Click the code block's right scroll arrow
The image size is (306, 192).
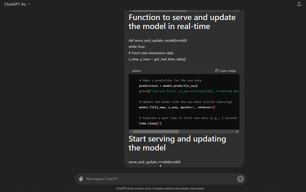pyautogui.click(x=237, y=132)
